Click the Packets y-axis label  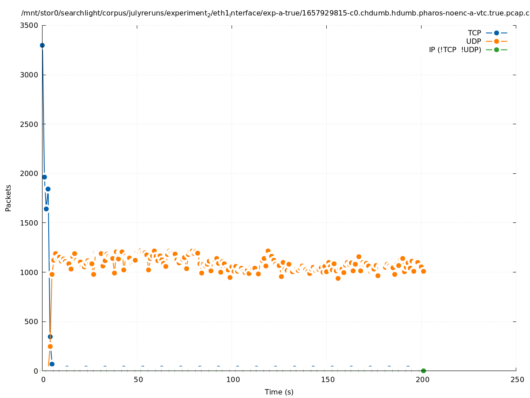coord(8,198)
